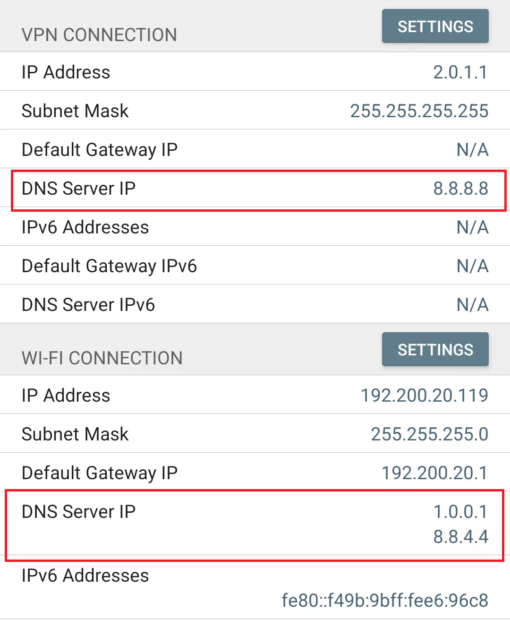The width and height of the screenshot is (510, 620).
Task: Select the Wi-Fi DNS entry 8.8.4.4
Action: (x=460, y=537)
